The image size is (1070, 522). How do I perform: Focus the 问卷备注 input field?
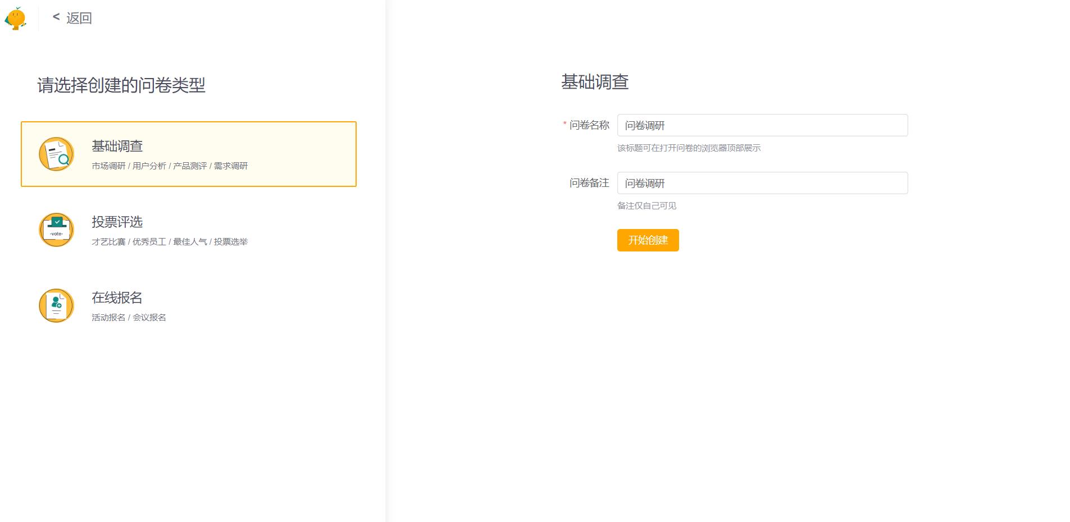coord(762,183)
